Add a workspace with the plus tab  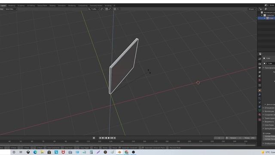114,6
